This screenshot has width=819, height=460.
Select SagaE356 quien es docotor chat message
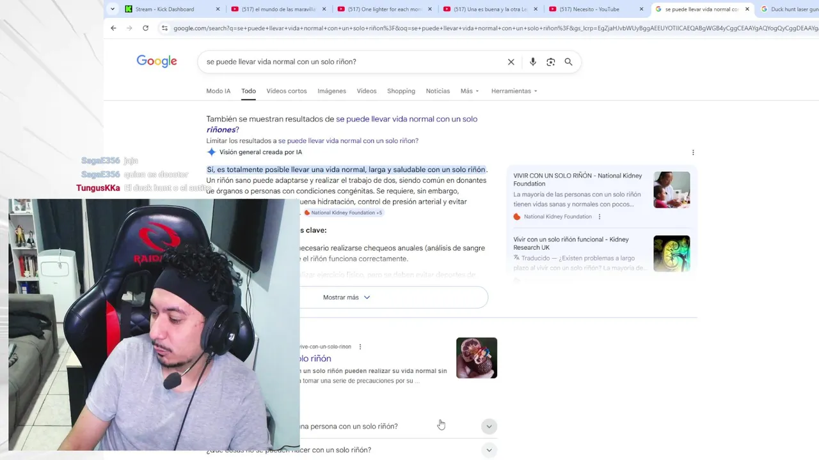tap(134, 174)
